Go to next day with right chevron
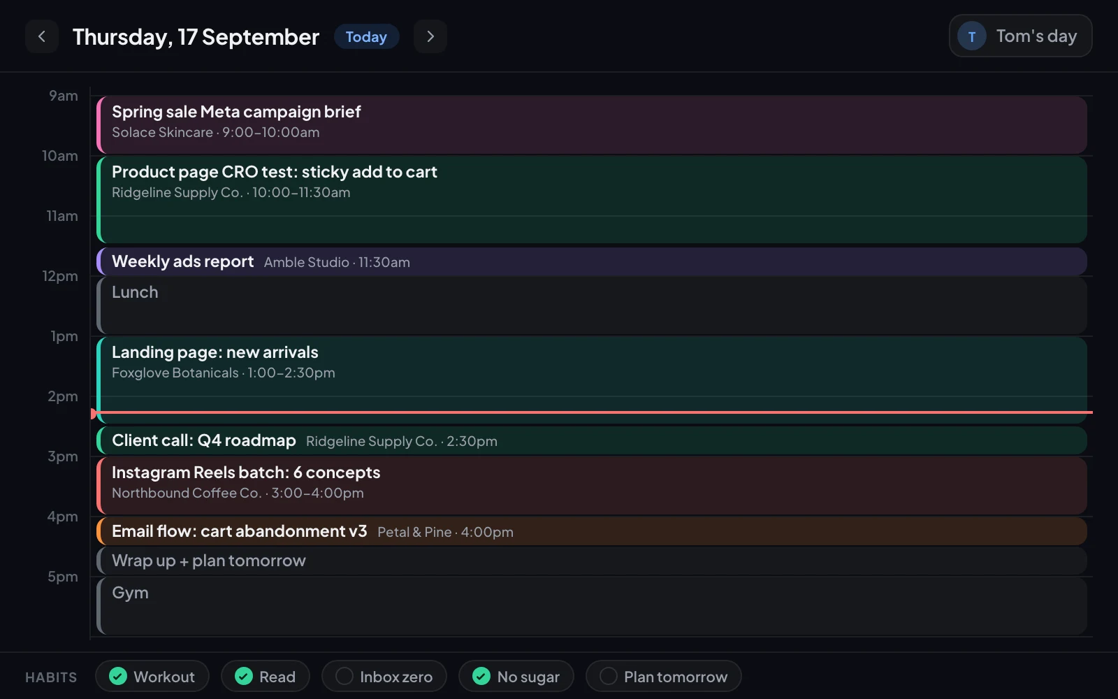1118x699 pixels. 430,36
